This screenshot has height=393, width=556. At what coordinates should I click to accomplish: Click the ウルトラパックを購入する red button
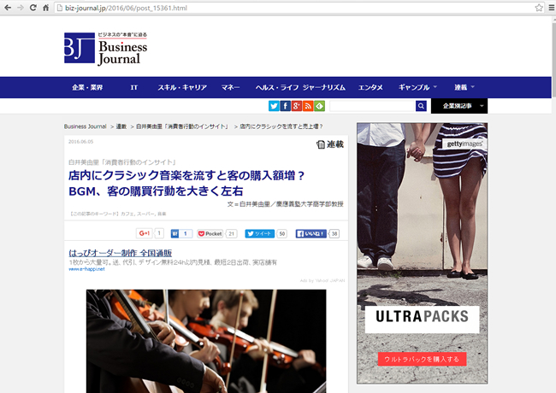click(422, 359)
